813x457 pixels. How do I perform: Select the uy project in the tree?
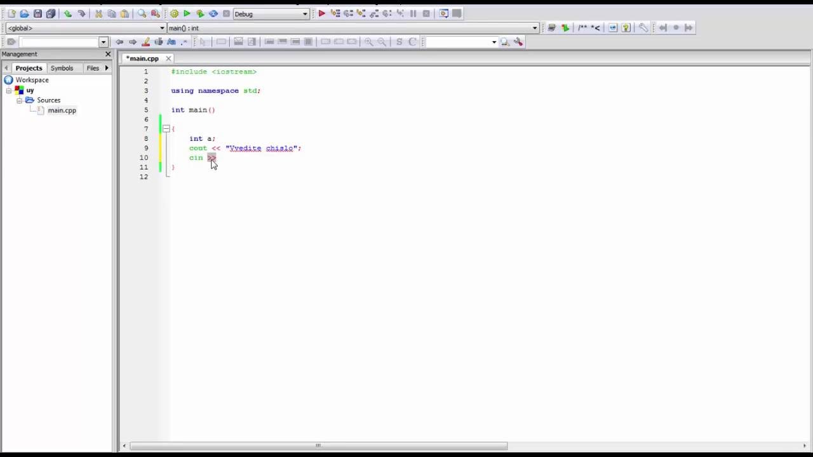point(30,90)
